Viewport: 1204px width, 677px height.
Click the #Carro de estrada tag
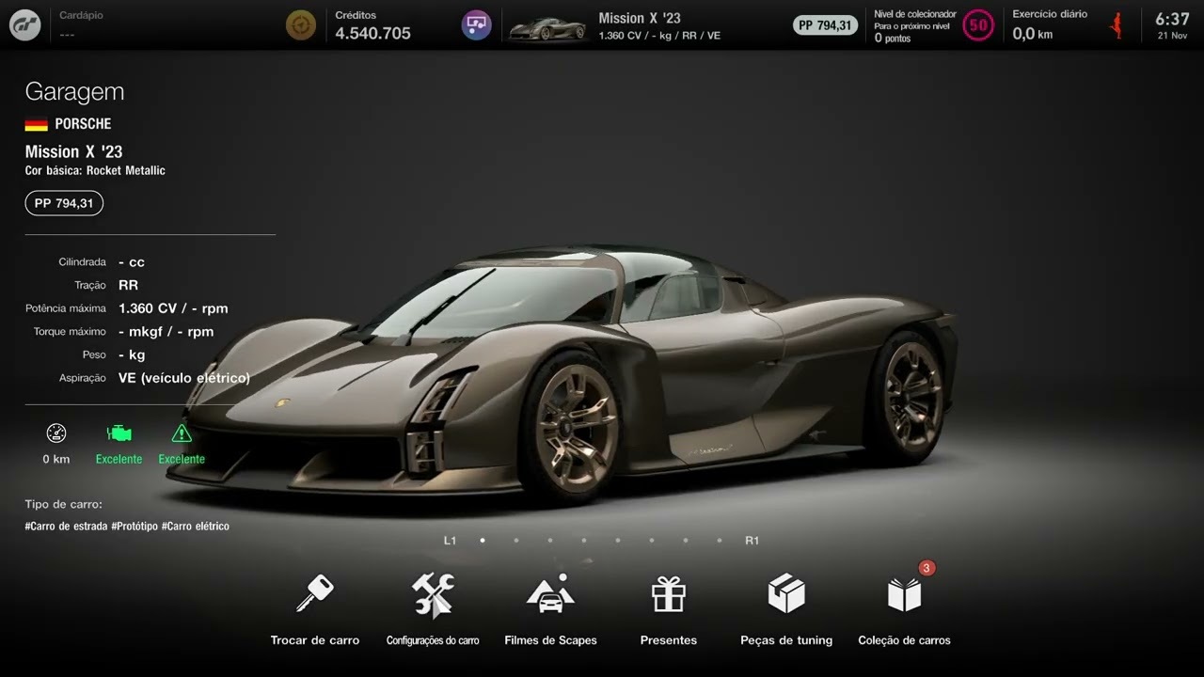pyautogui.click(x=66, y=527)
